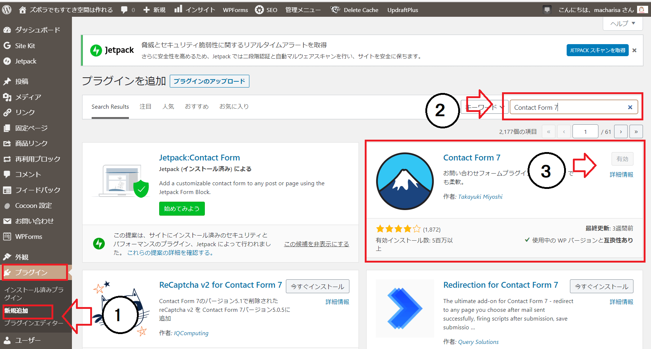
Task: Open the comments bubble icon in admin bar
Action: [x=125, y=10]
